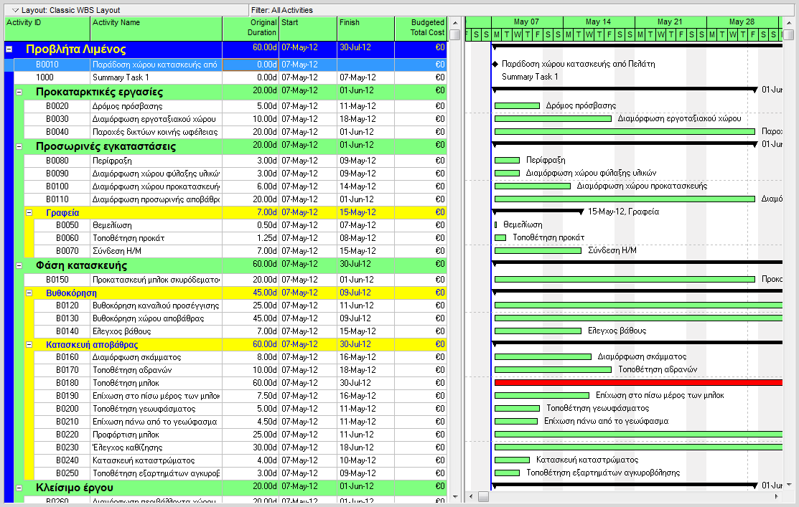Click the Gantt chart vertical scroll up arrow

tap(789, 23)
